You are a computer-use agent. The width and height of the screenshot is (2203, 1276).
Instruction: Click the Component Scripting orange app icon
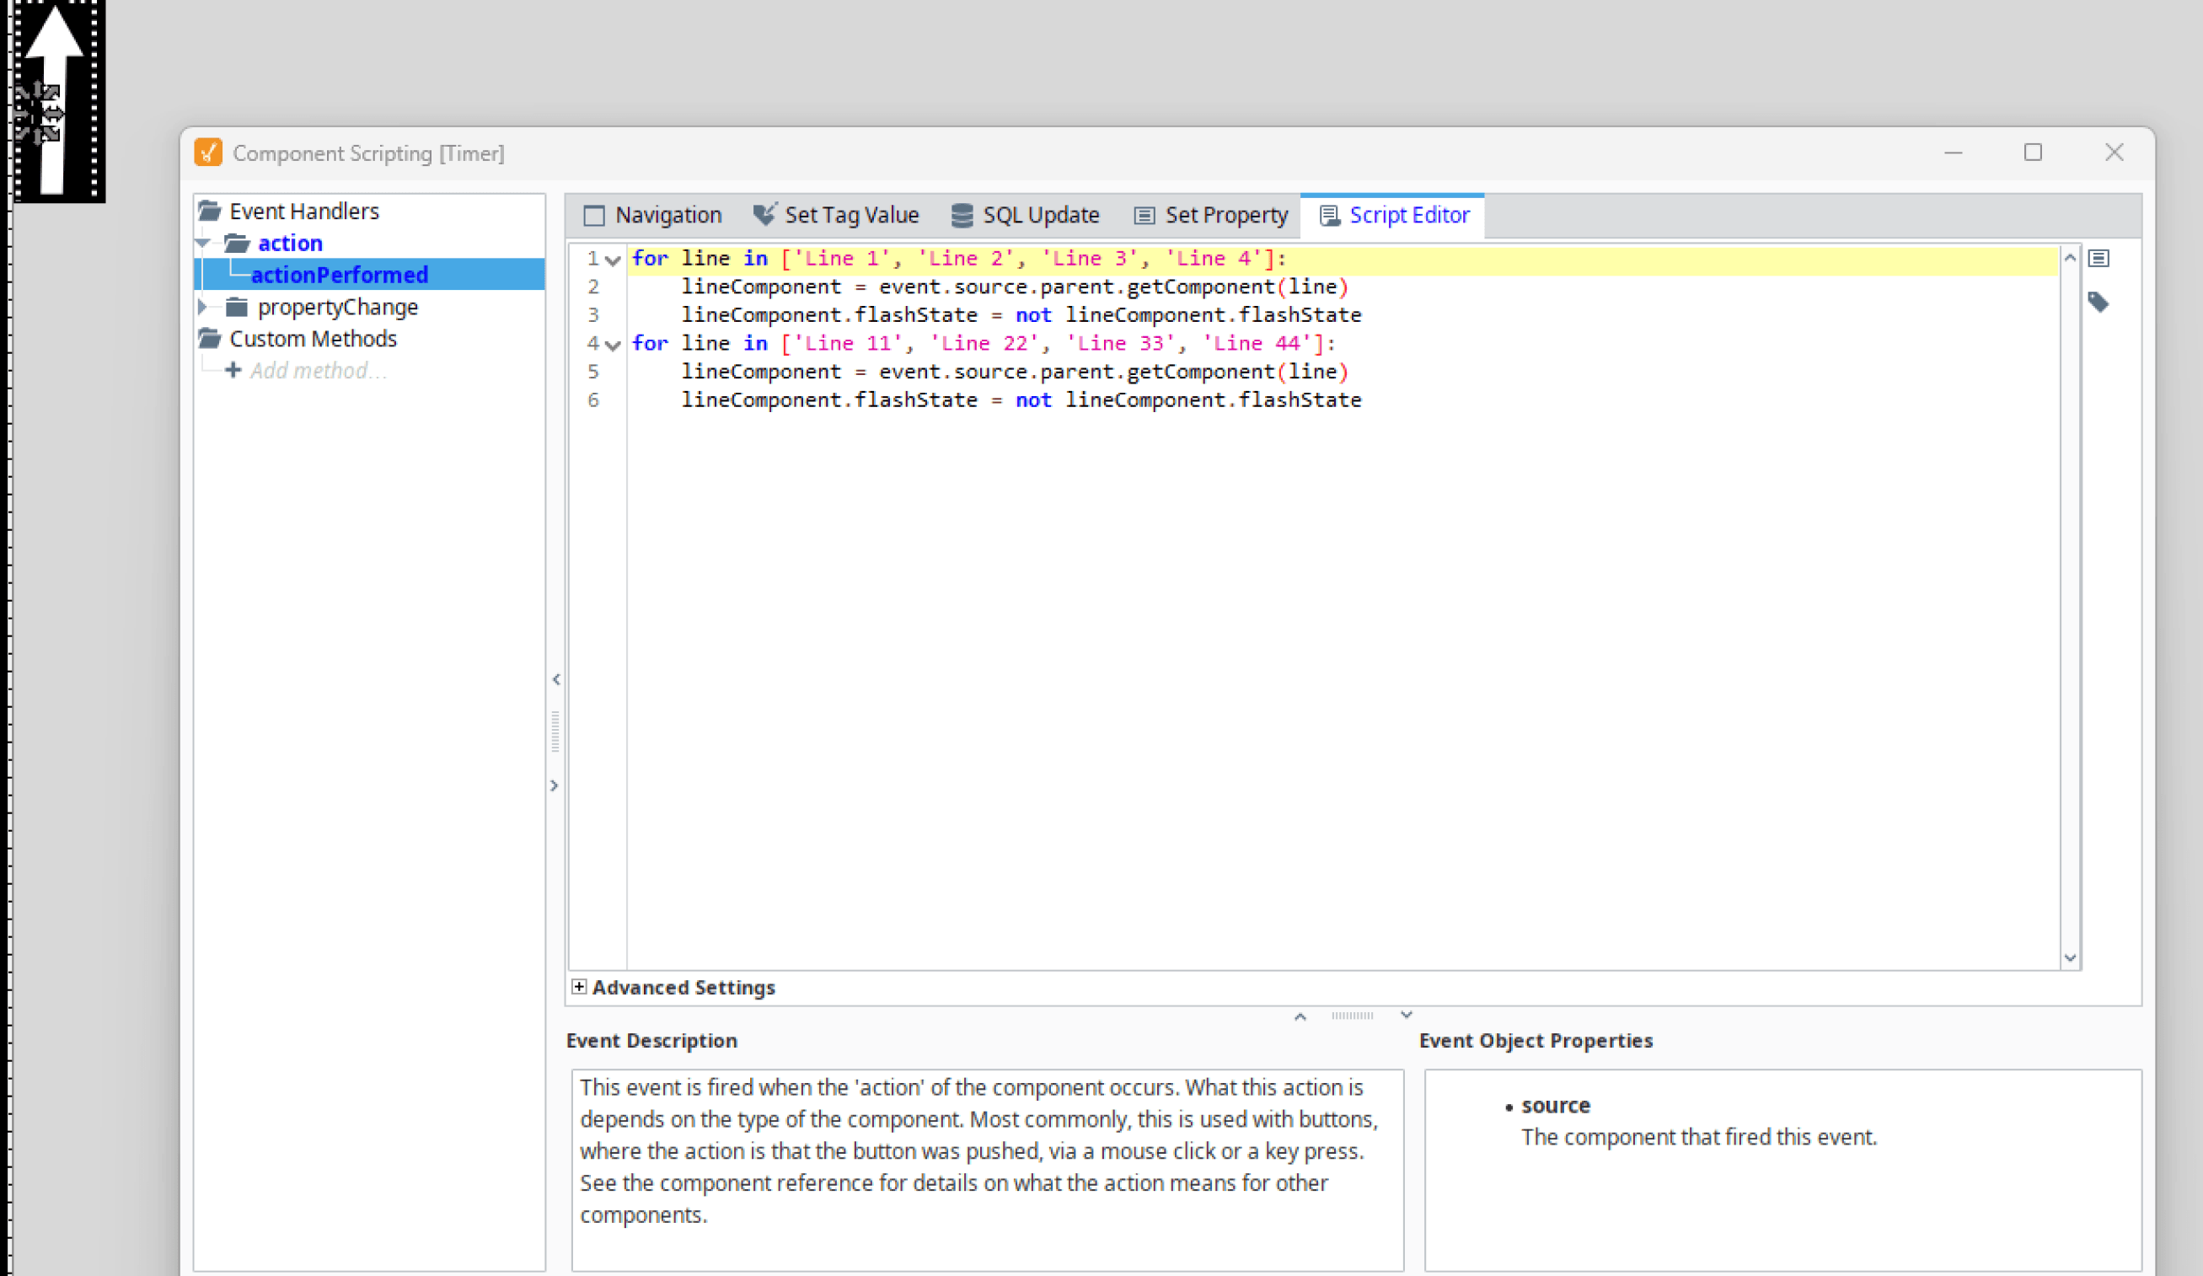(x=208, y=153)
